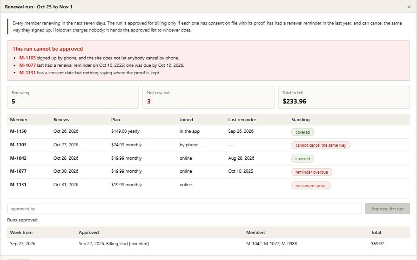Click M-1103 in the error list
Image resolution: width=417 pixels, height=260 pixels.
pyautogui.click(x=27, y=58)
